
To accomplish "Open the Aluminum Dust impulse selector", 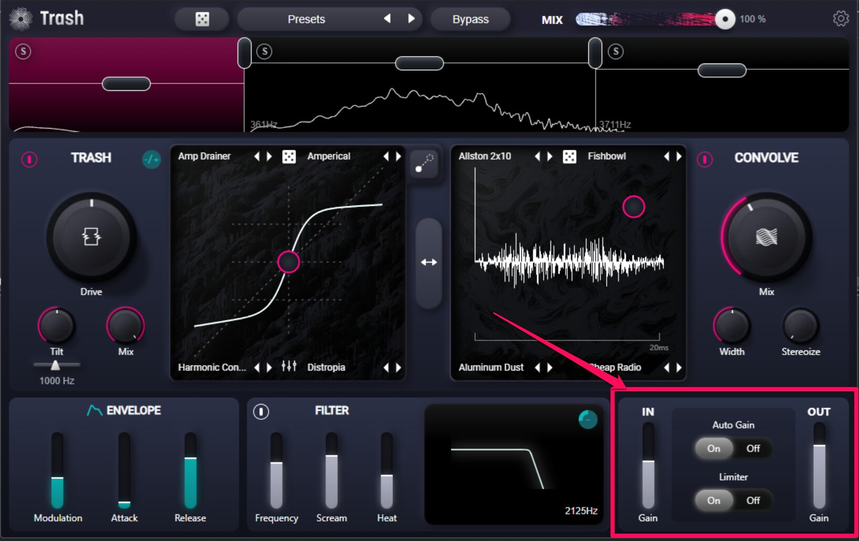I will tap(491, 367).
